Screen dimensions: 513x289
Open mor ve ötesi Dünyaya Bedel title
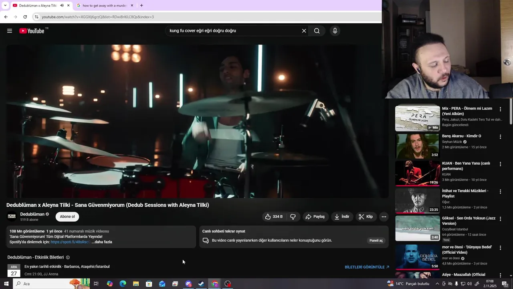(467, 250)
